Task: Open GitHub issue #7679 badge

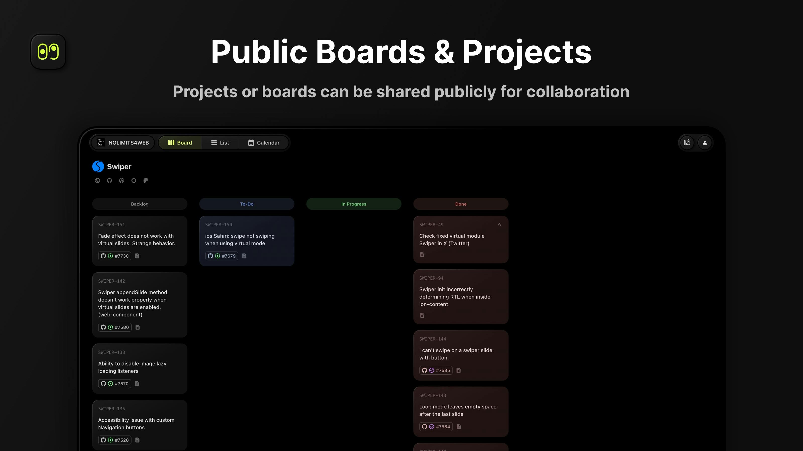Action: click(222, 256)
